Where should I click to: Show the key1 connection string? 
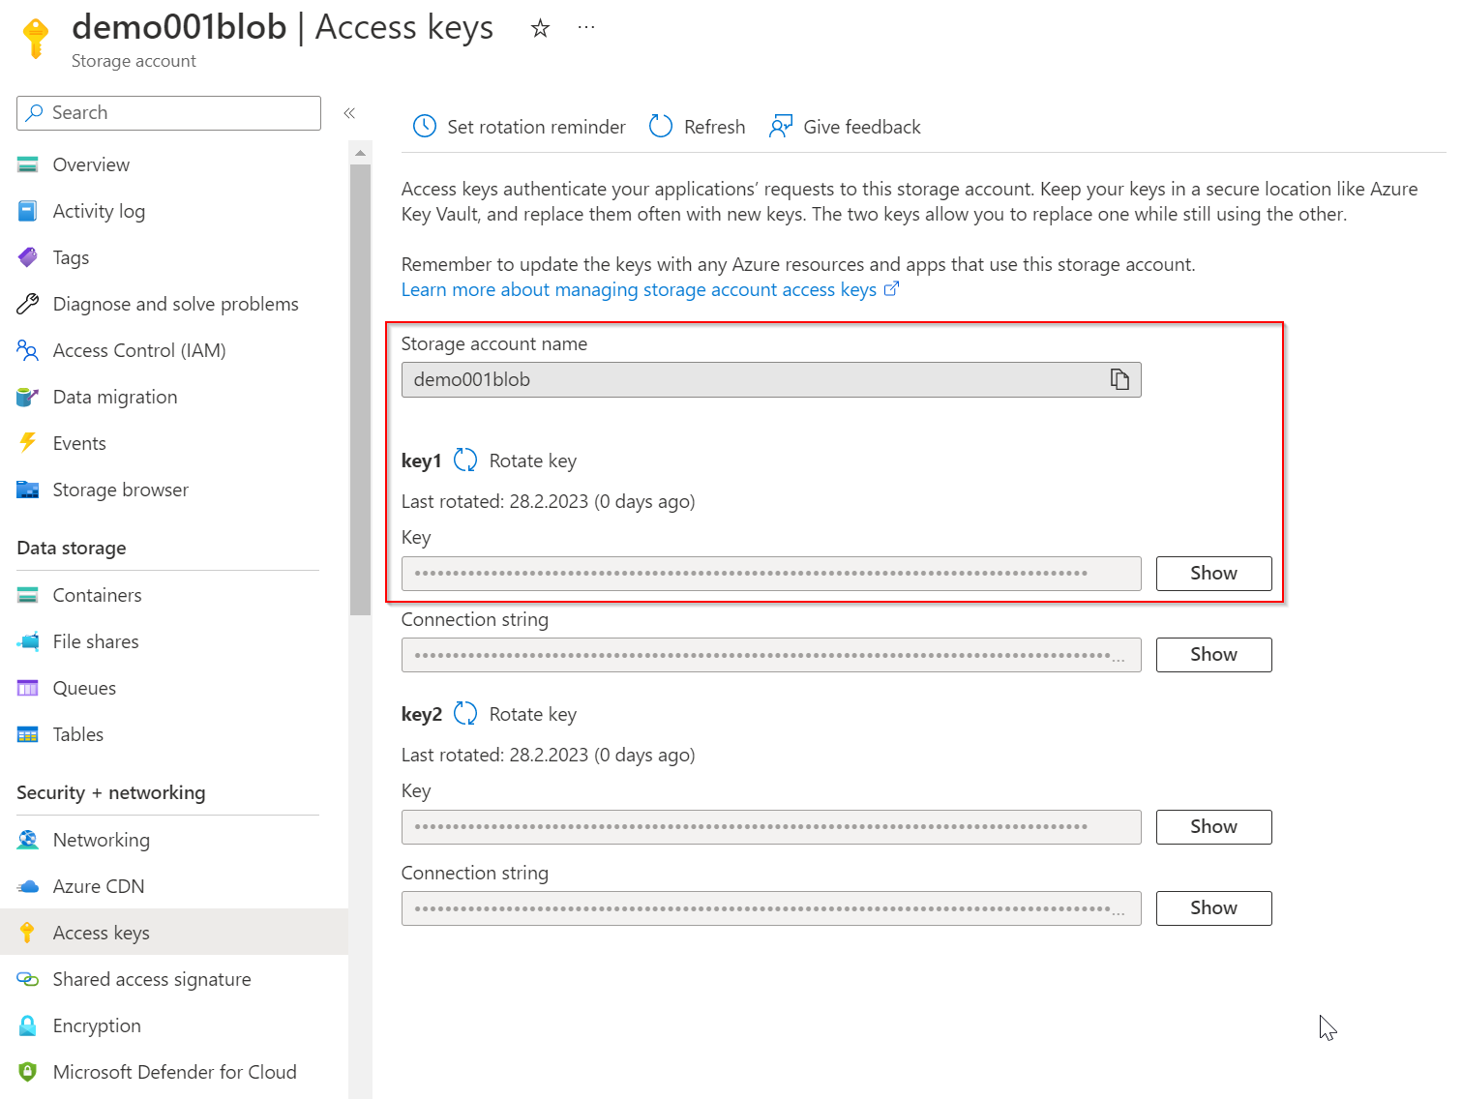pos(1213,655)
